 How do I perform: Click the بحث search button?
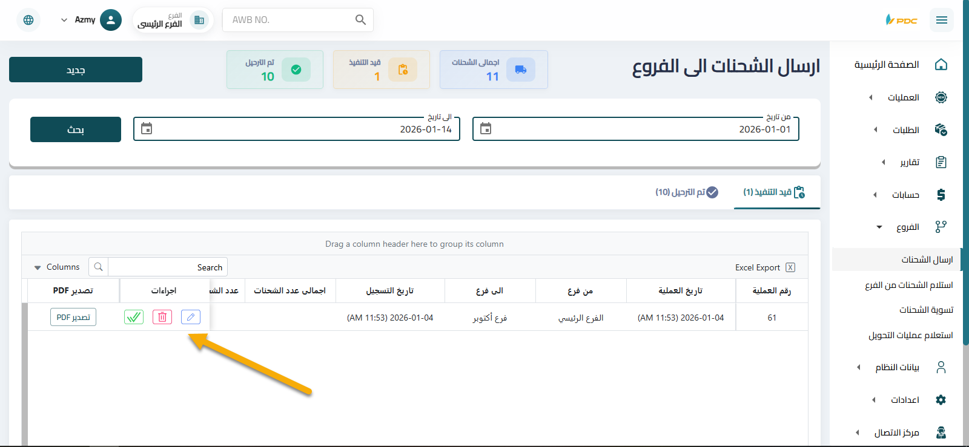click(x=76, y=129)
